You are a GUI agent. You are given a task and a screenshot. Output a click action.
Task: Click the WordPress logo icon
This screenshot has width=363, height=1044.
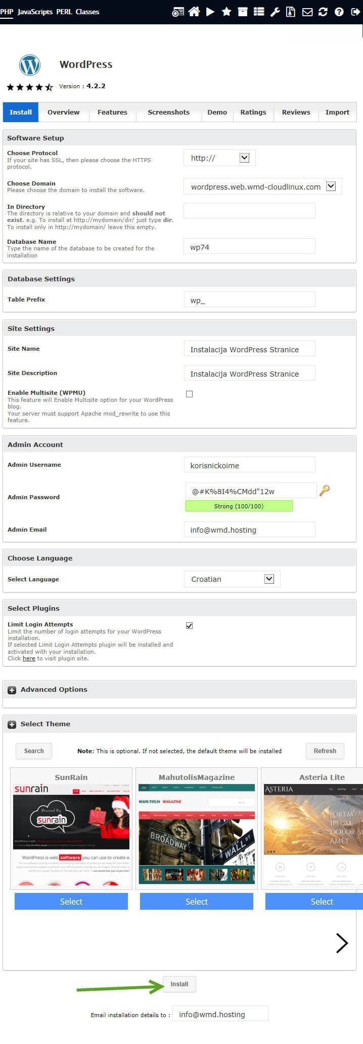30,65
